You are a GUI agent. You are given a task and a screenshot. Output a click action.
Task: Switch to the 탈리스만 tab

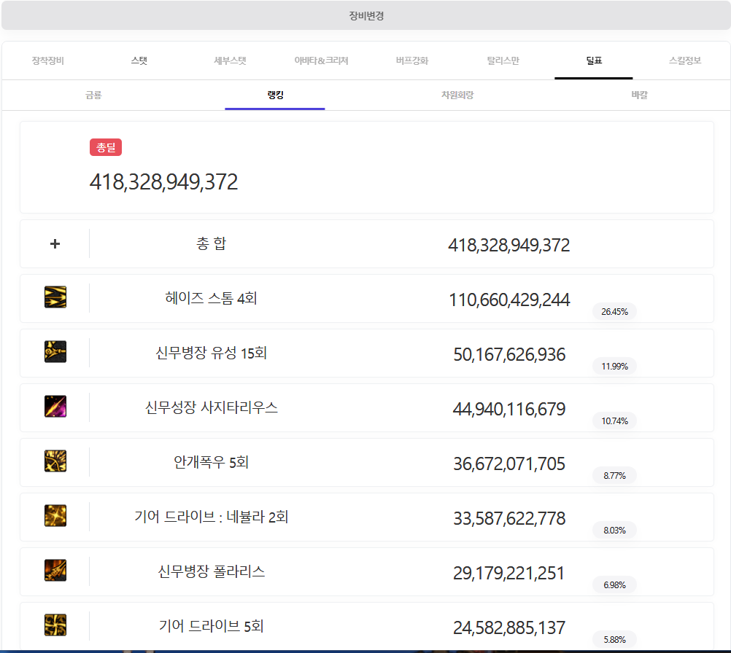tap(503, 60)
